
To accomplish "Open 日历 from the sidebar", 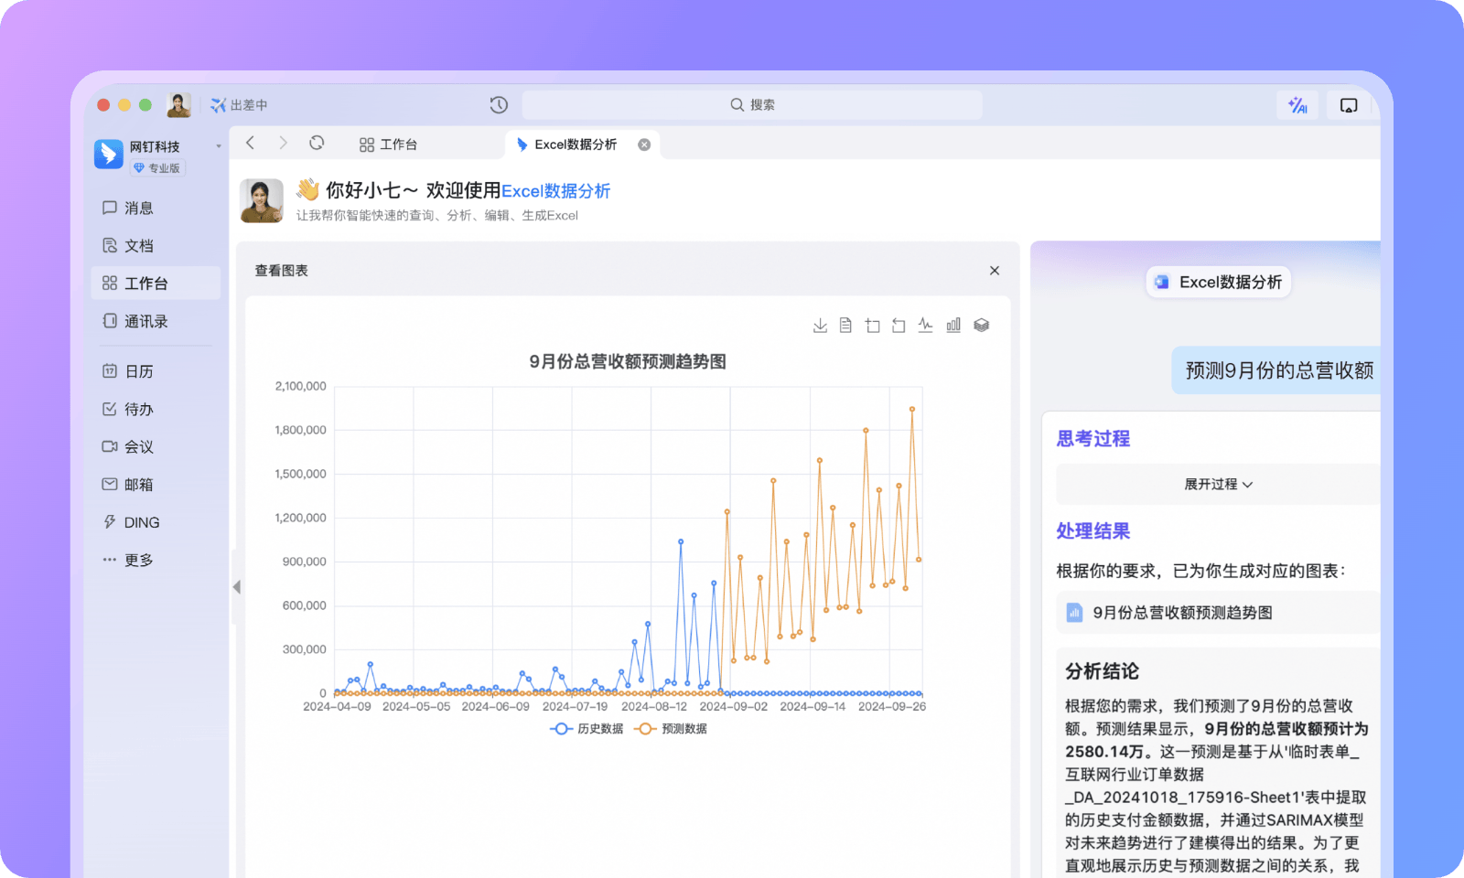I will pyautogui.click(x=138, y=371).
